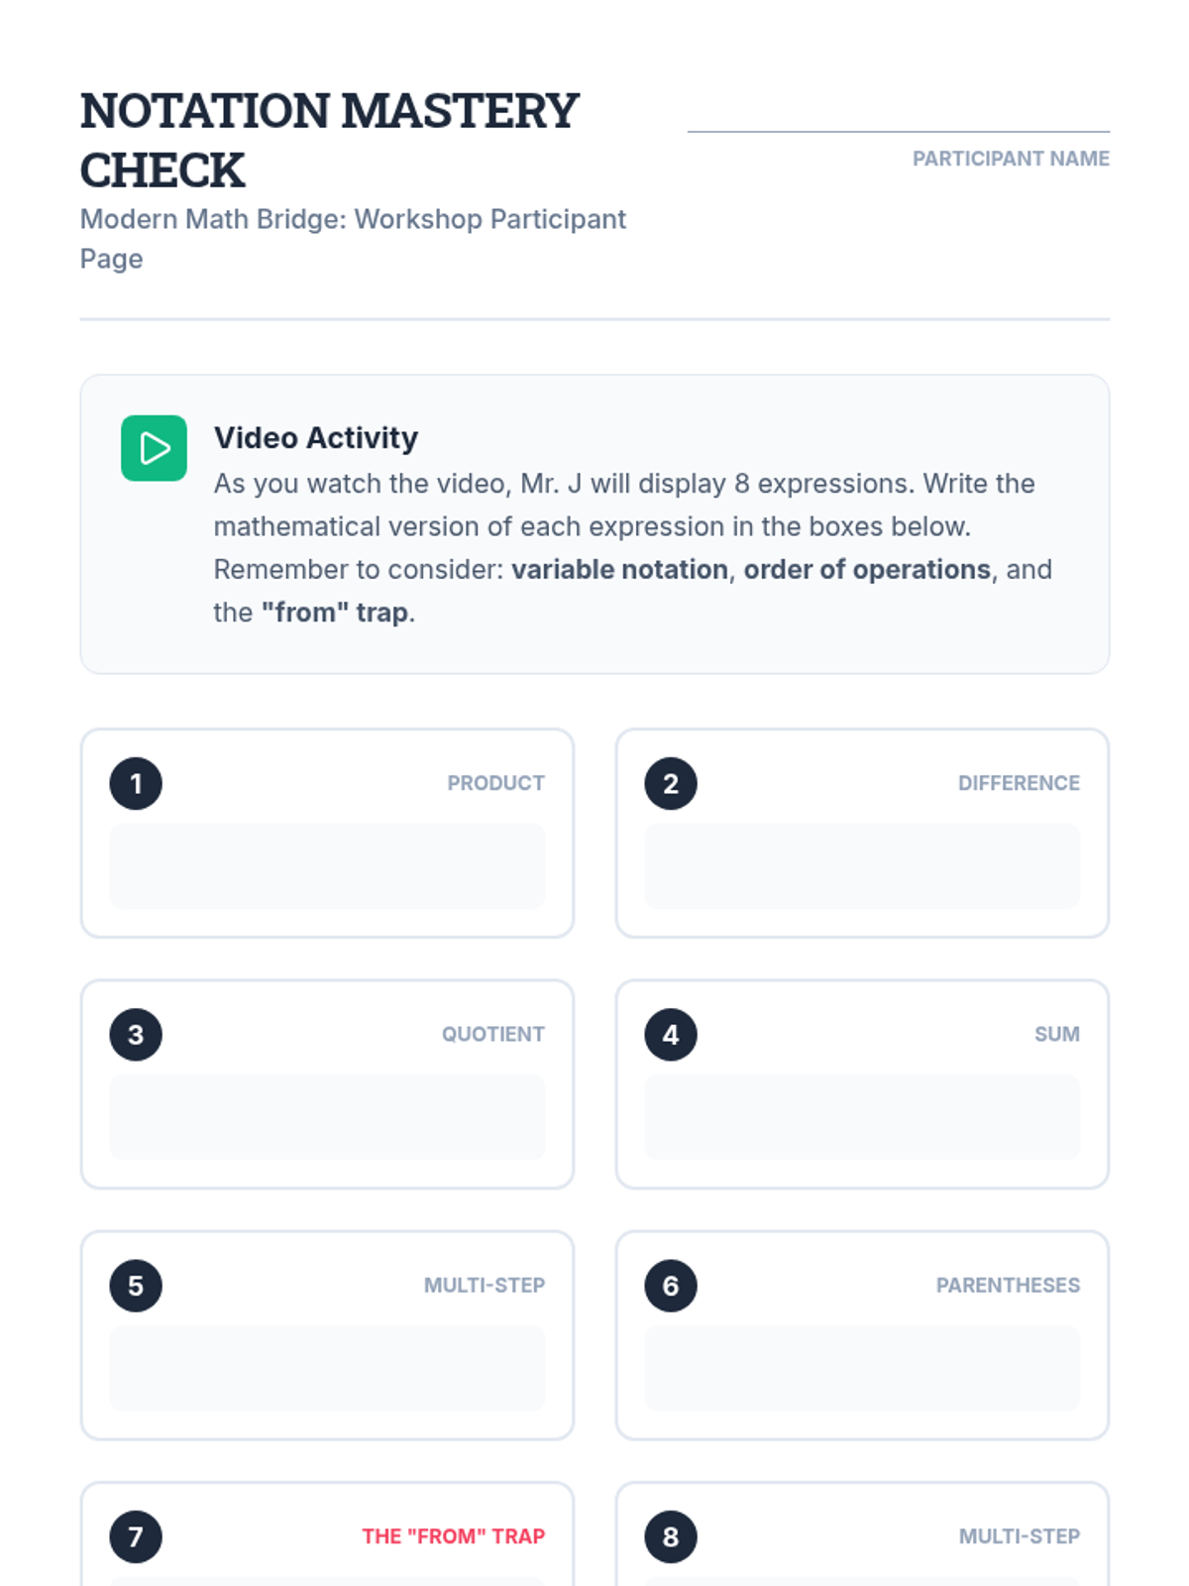Click the red "FROM" TRAP label

pos(453,1536)
